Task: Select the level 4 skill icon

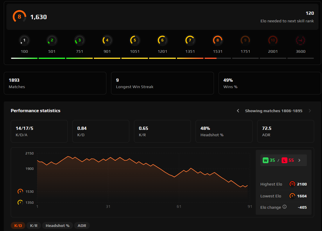Action: tap(107, 40)
